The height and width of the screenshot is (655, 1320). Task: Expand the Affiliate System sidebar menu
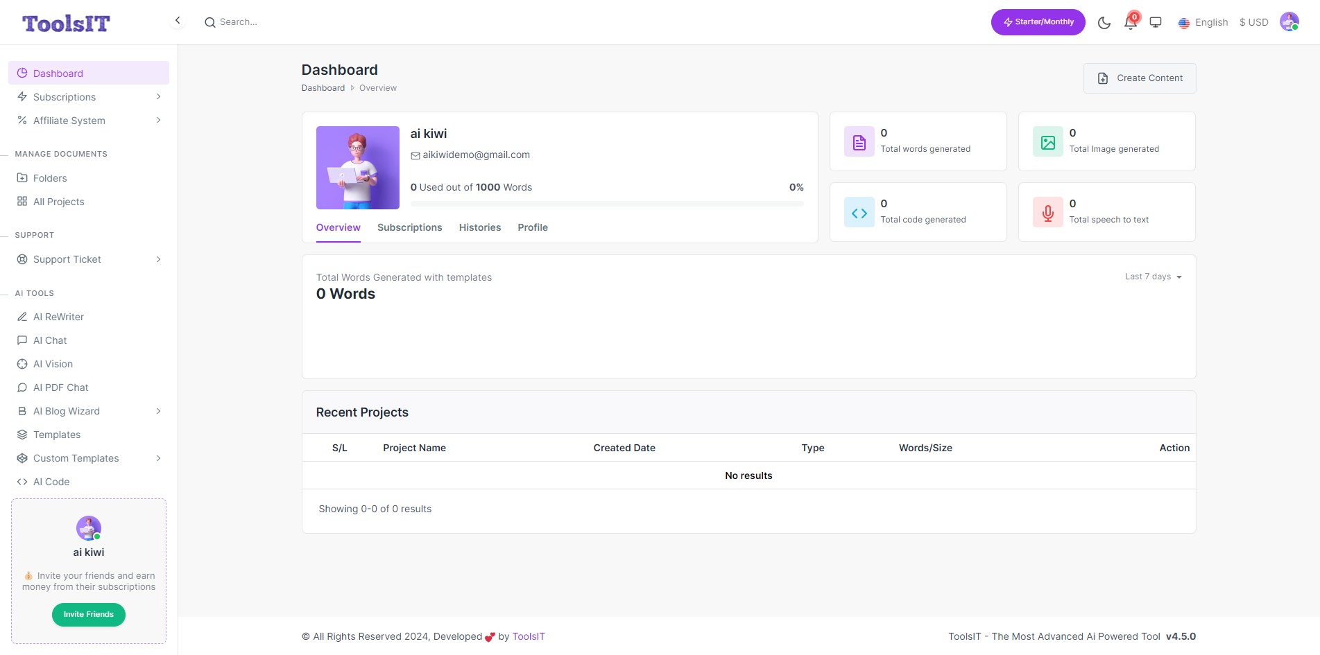pos(89,121)
